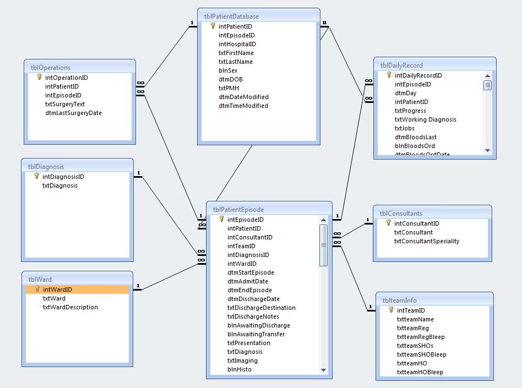Select txtWard field in tblWard
522x388 pixels.
(x=55, y=298)
